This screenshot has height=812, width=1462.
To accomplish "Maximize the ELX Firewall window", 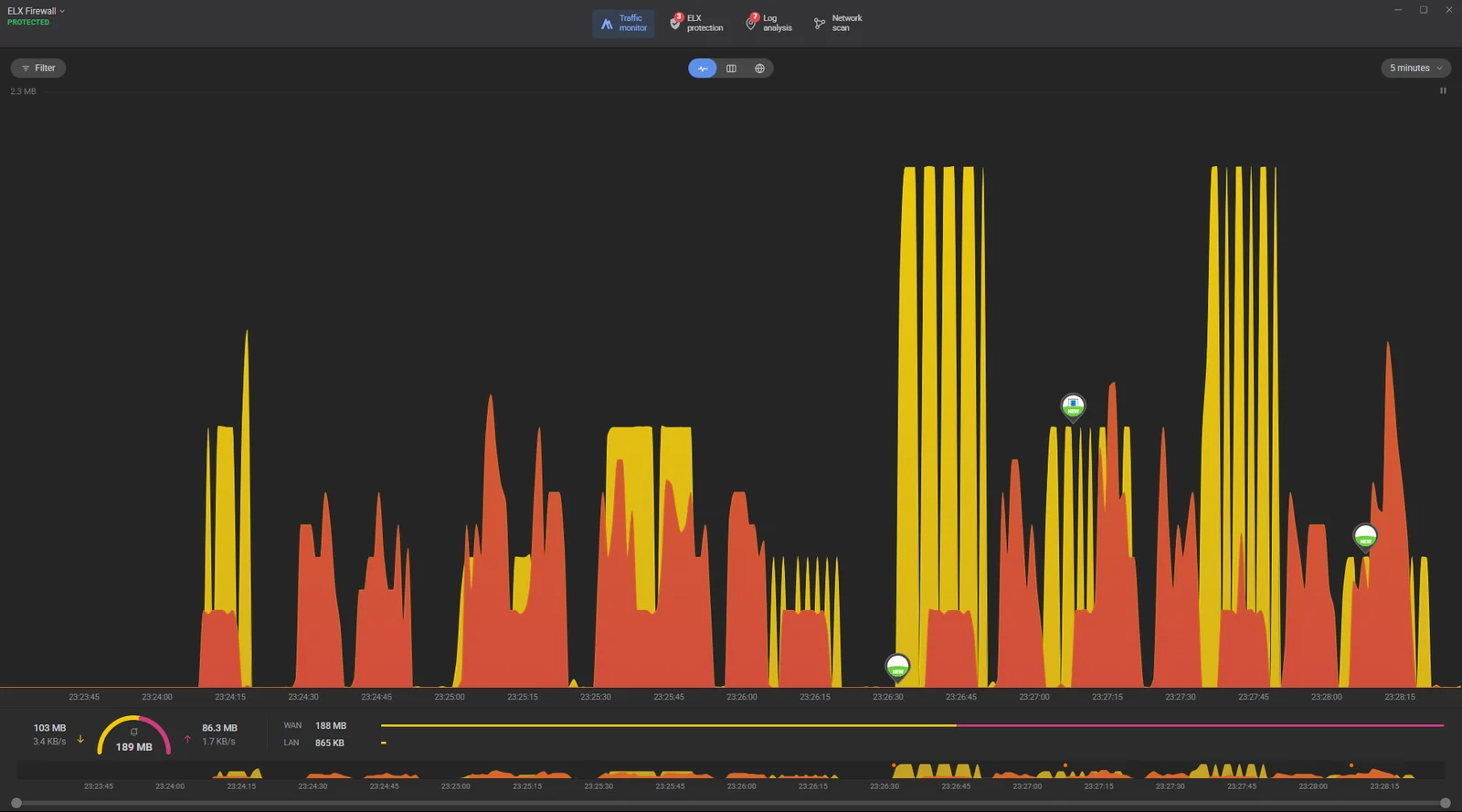I will tap(1424, 10).
